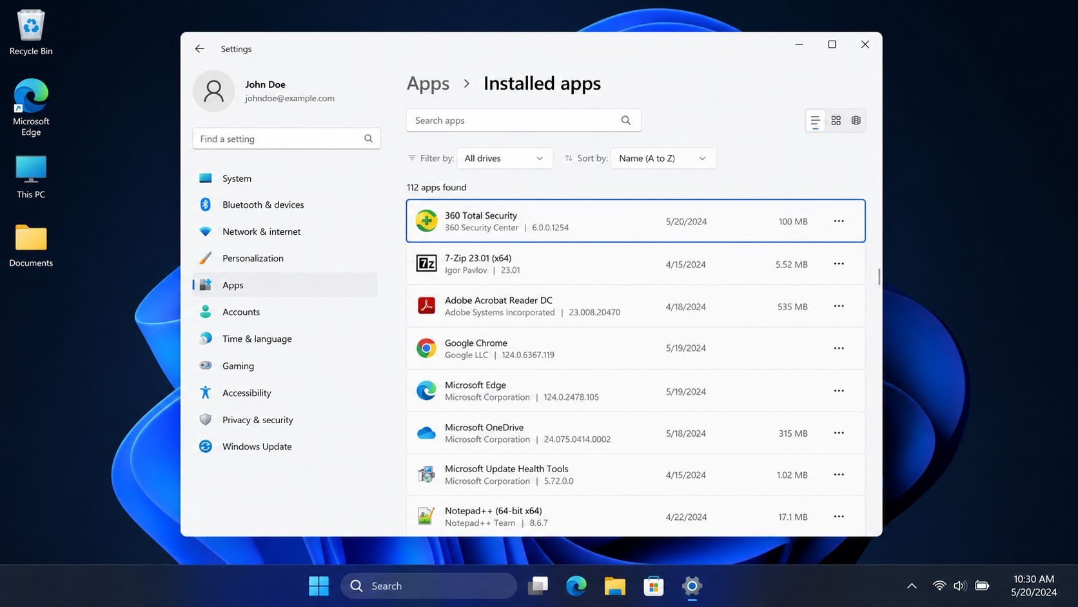Click the magnifier in Find a setting

(x=368, y=139)
